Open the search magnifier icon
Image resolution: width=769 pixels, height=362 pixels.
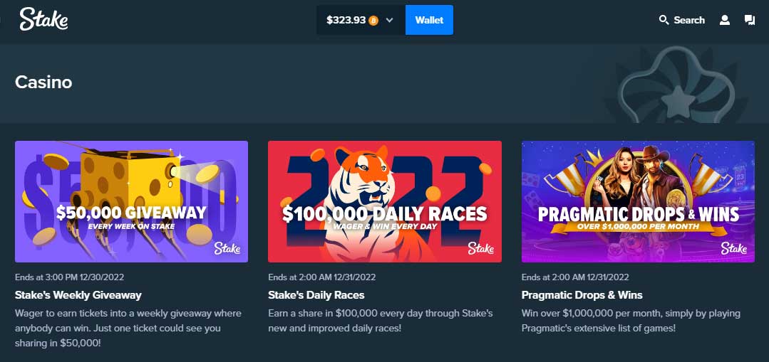664,20
